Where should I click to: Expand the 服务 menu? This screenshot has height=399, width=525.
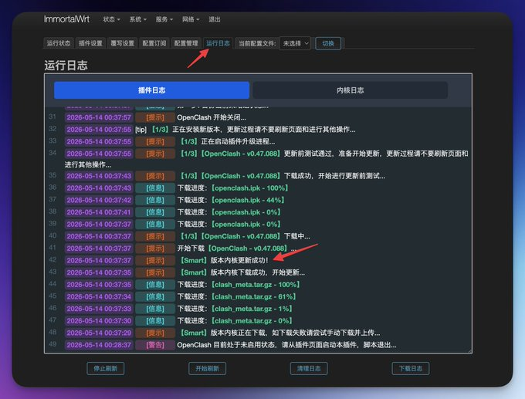click(164, 19)
